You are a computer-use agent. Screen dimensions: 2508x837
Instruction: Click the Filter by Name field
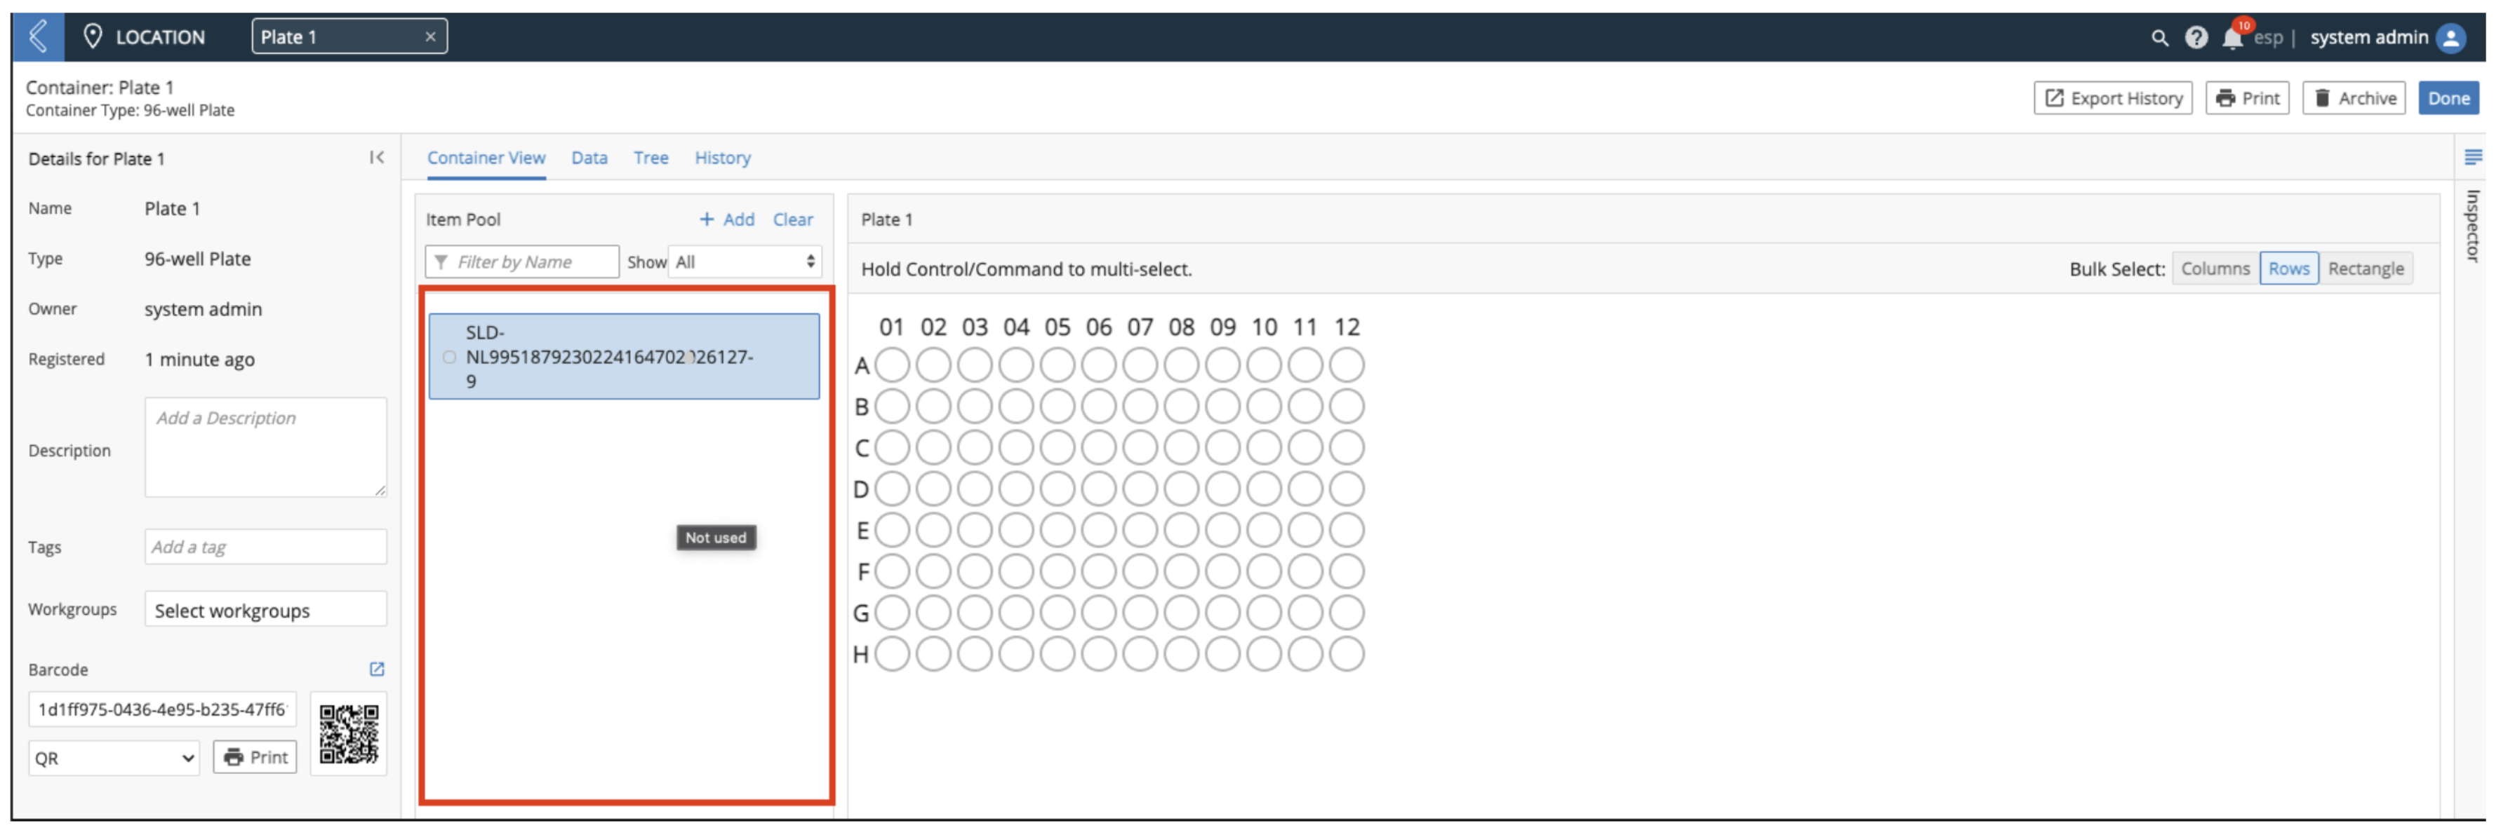[x=522, y=261]
